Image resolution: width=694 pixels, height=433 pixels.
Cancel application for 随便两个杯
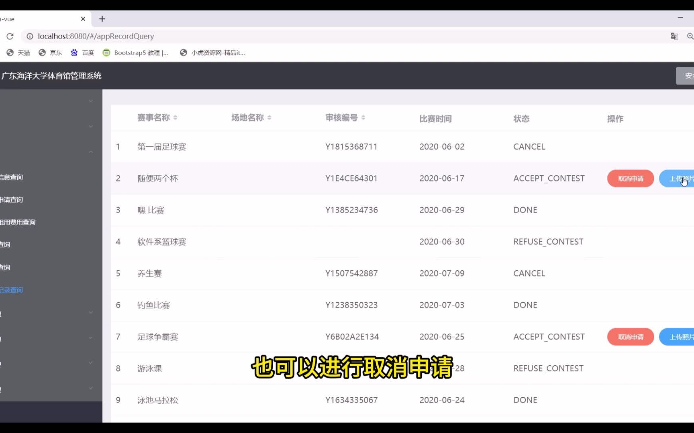[x=631, y=178]
